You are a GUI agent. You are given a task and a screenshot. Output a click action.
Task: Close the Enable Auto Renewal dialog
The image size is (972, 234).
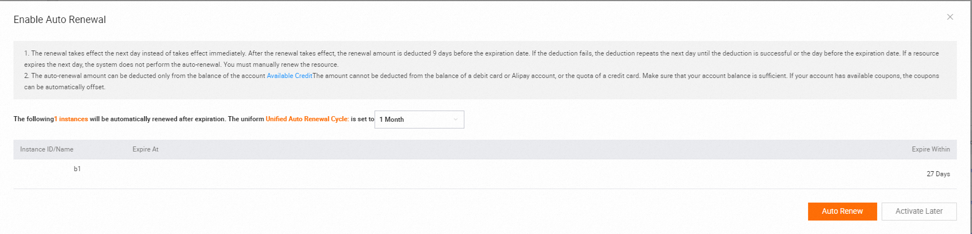[x=950, y=17]
